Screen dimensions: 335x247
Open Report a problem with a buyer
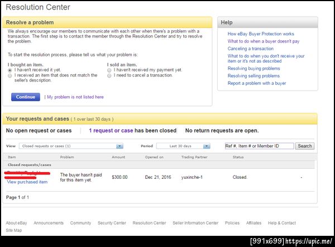click(x=257, y=83)
